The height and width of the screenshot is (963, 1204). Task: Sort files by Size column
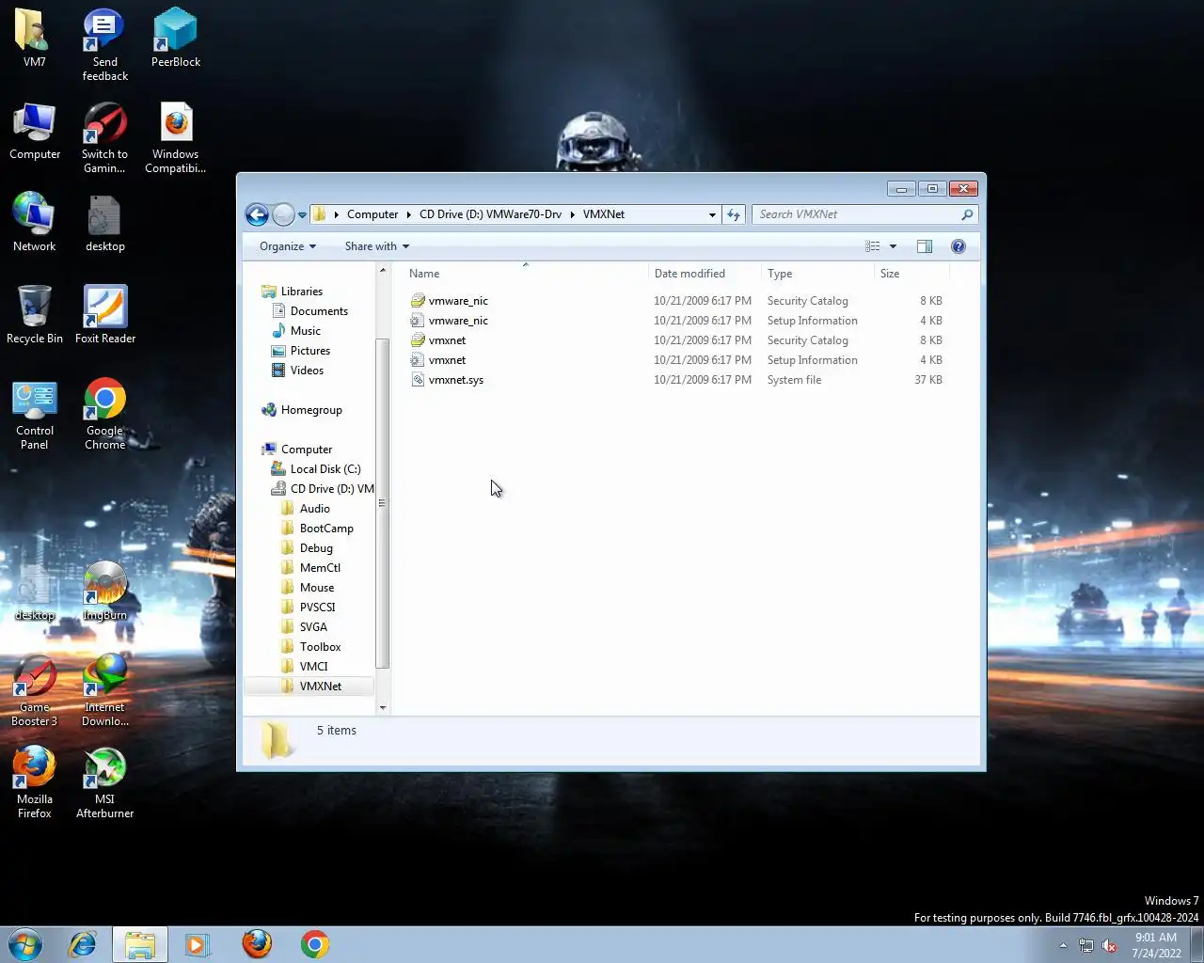(911, 274)
